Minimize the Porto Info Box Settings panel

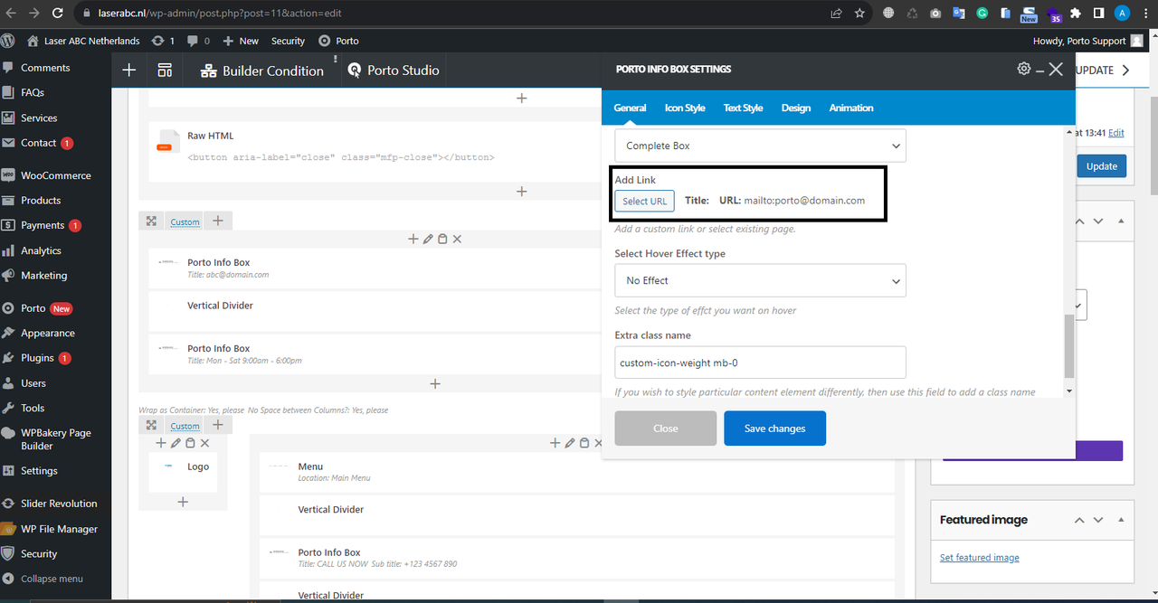click(1040, 70)
